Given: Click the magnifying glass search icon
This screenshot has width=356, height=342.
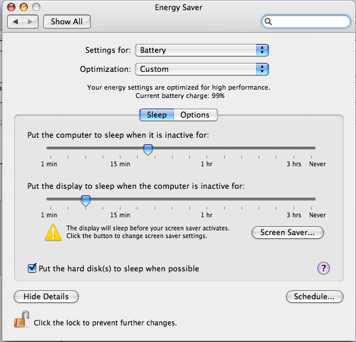Looking at the screenshot, I should coord(268,21).
